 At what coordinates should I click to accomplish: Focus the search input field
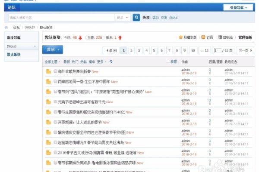61,18
